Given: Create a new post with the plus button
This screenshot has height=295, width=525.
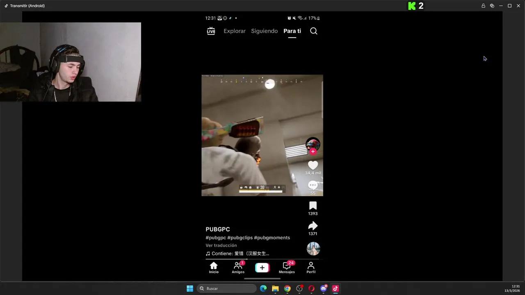Looking at the screenshot, I should coord(262,268).
